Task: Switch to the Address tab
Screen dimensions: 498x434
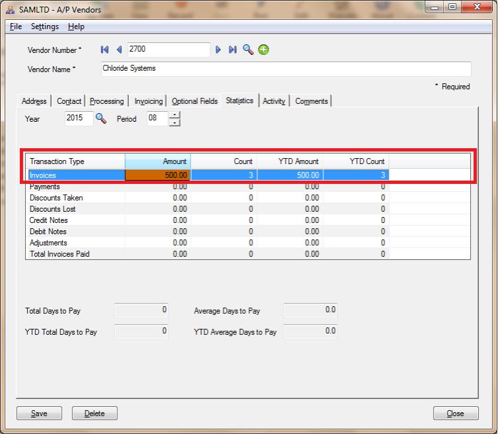Action: [x=34, y=101]
